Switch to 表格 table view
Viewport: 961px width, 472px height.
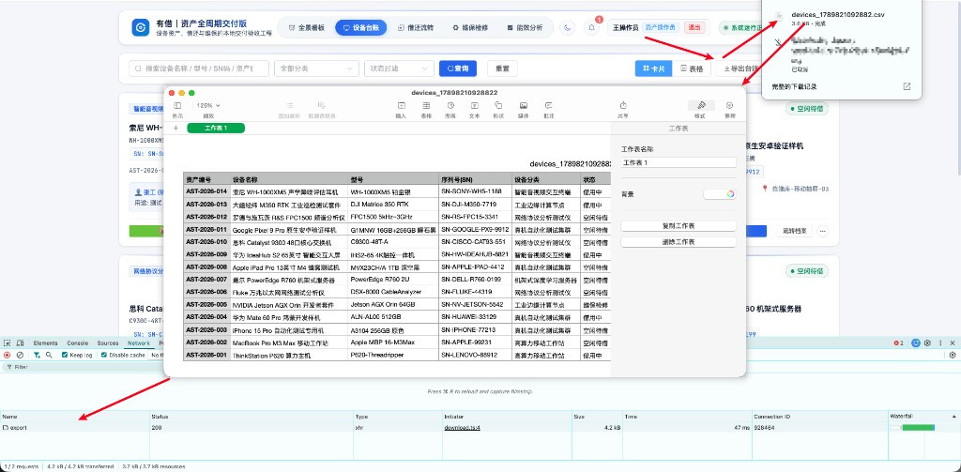(692, 69)
